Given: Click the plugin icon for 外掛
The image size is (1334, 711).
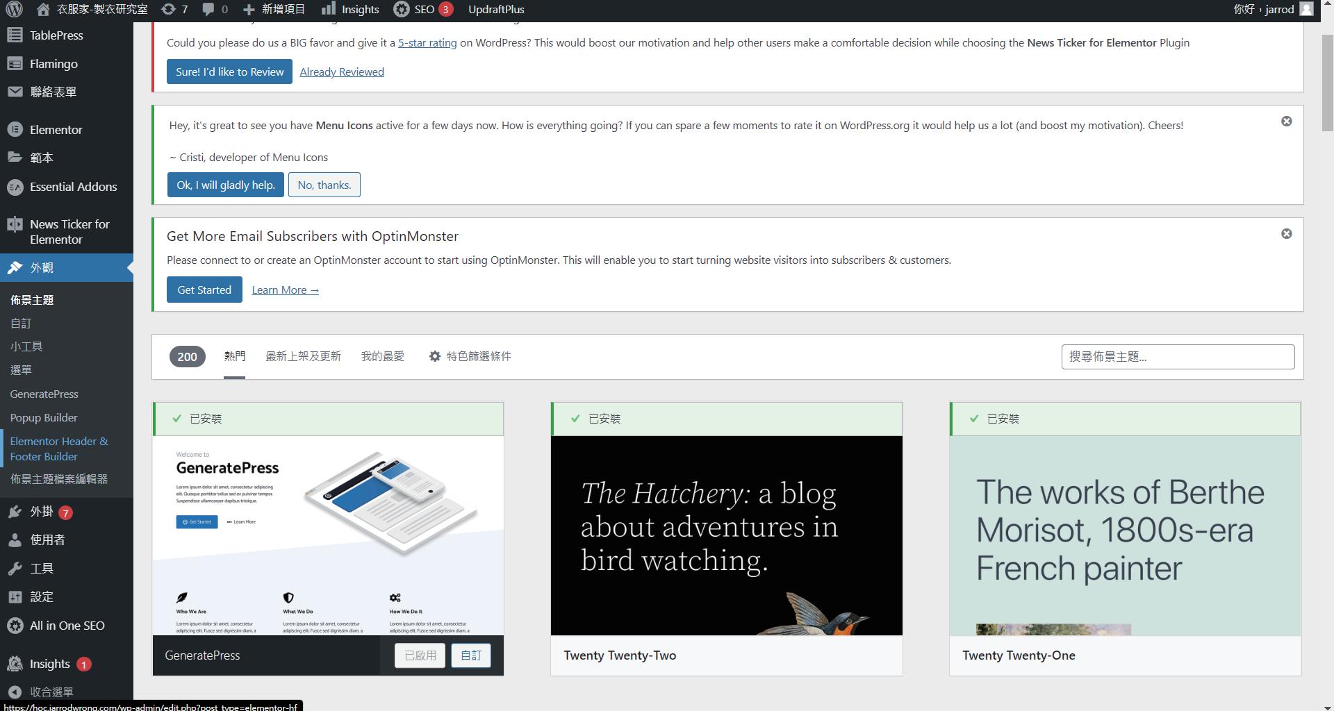Looking at the screenshot, I should pyautogui.click(x=15, y=512).
